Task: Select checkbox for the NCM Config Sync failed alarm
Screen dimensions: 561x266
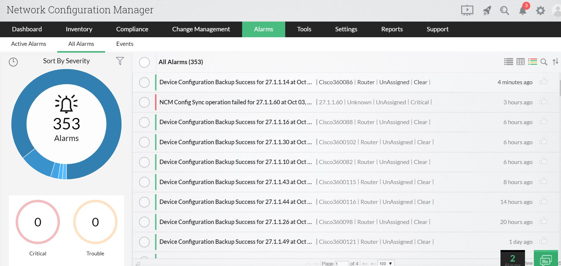Action: coord(144,102)
